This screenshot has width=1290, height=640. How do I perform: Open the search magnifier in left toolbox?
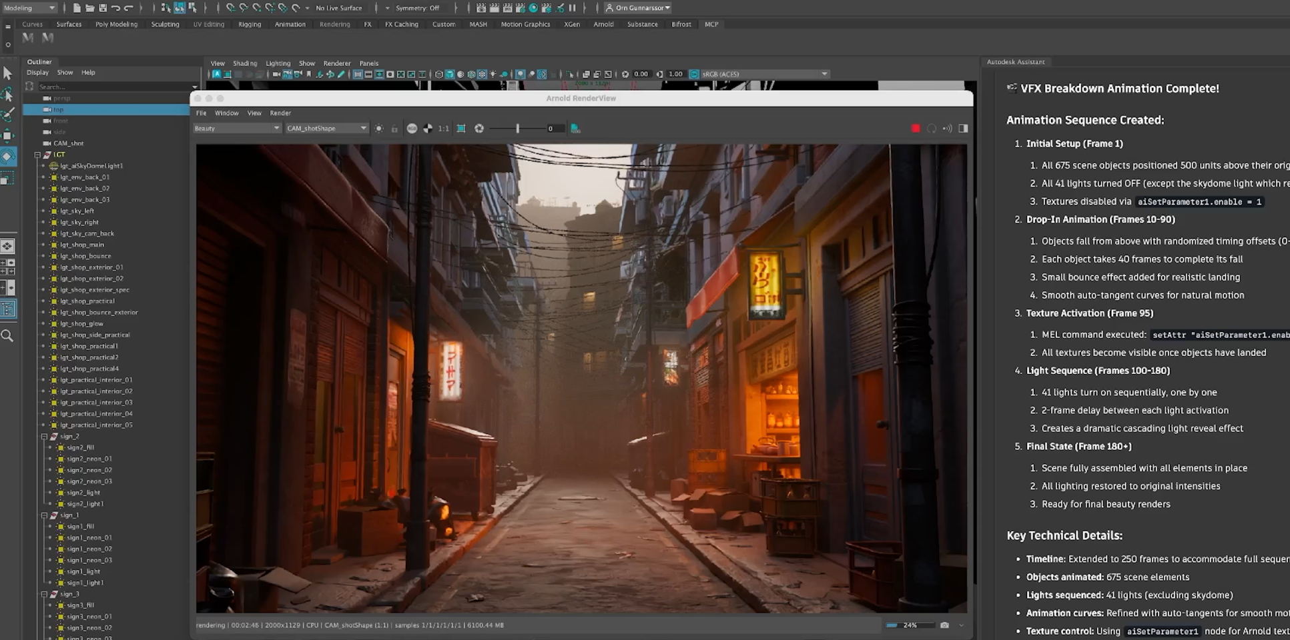click(7, 336)
